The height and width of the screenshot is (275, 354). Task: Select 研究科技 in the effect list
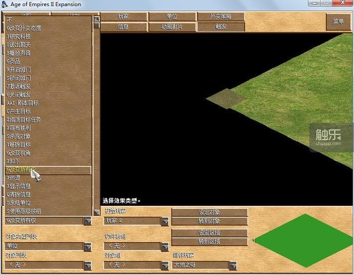point(19,36)
